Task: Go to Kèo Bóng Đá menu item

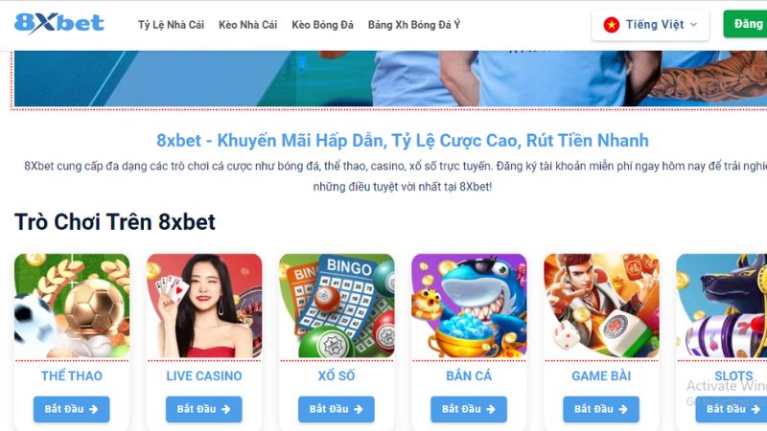Action: pos(322,25)
